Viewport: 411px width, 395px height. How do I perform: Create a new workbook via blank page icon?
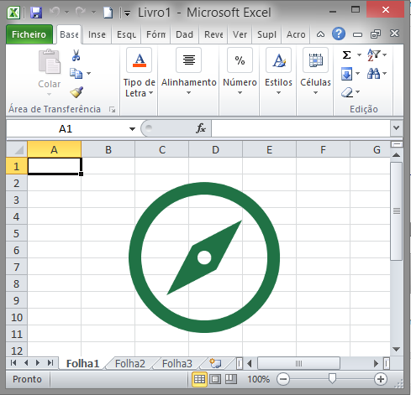[108, 13]
